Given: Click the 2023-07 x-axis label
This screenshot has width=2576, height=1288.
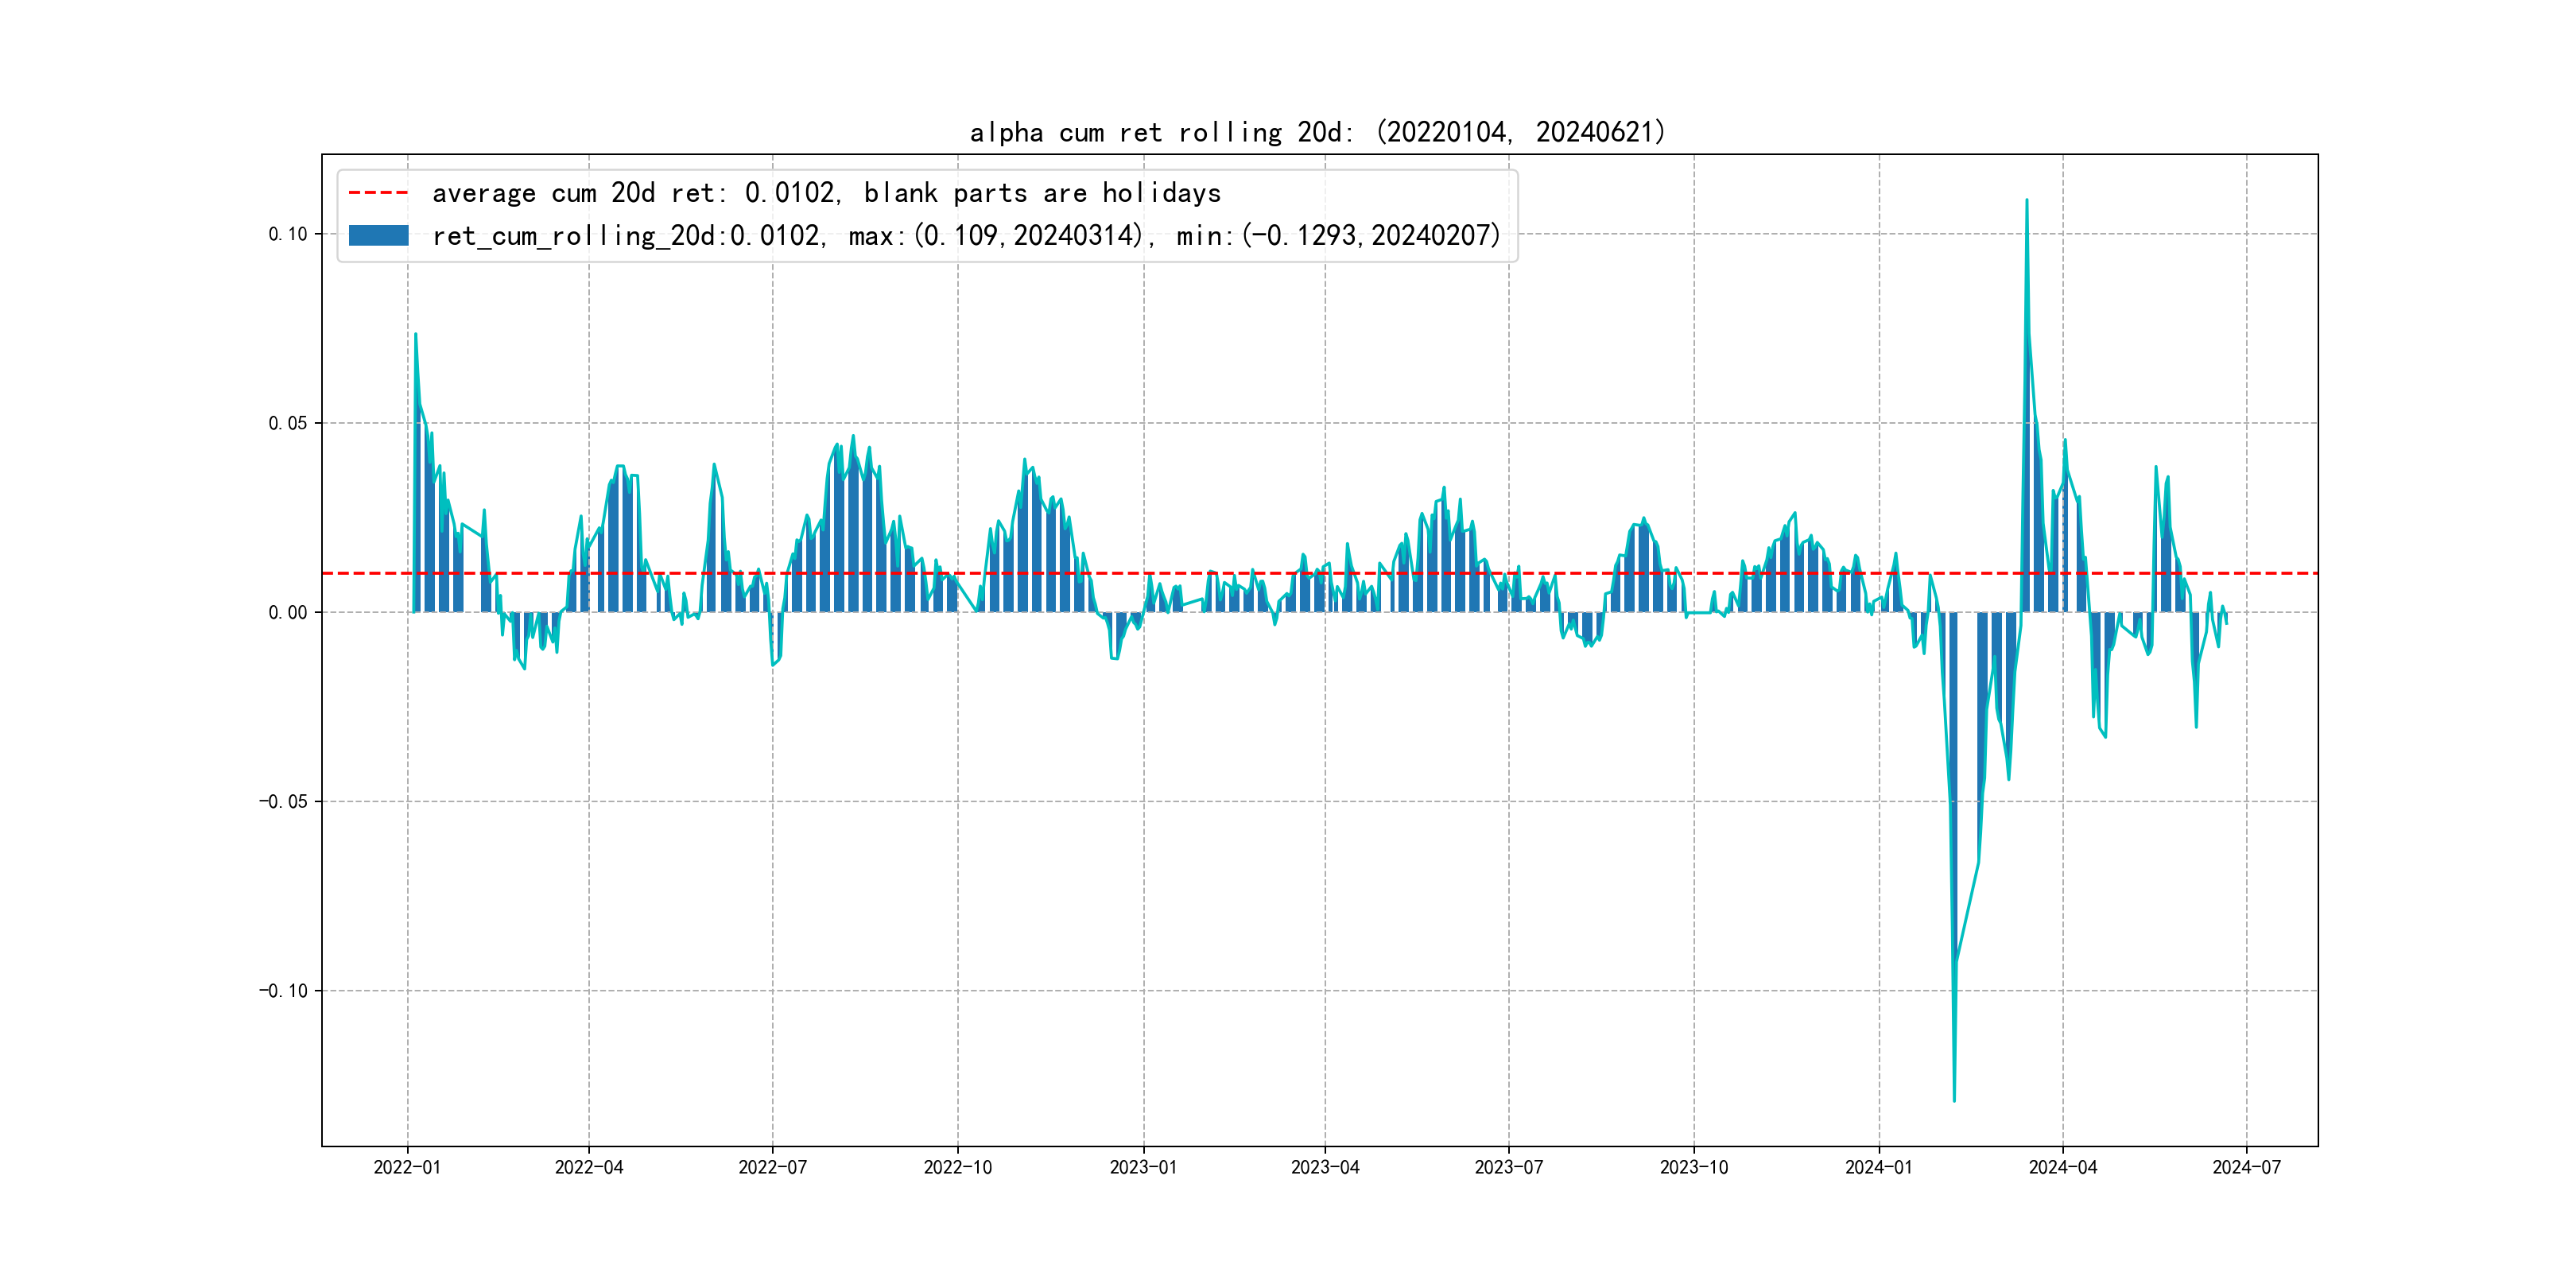Looking at the screenshot, I should (1508, 1167).
